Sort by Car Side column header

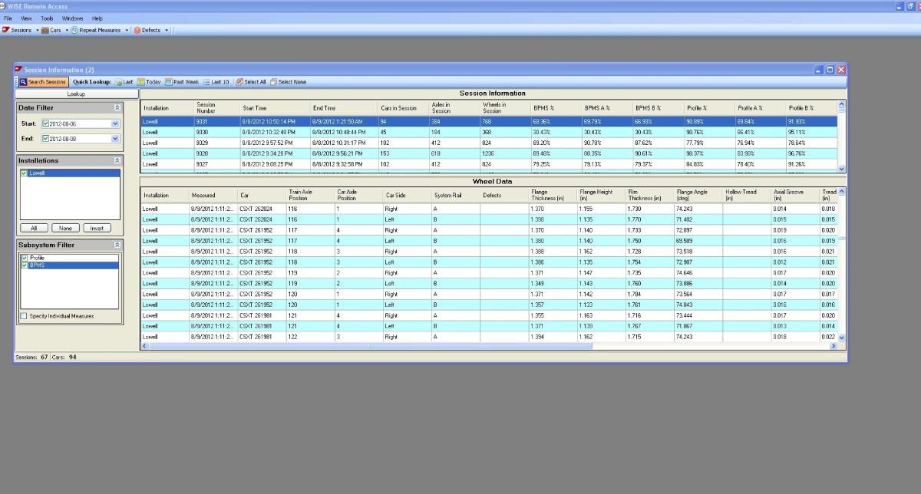[407, 195]
